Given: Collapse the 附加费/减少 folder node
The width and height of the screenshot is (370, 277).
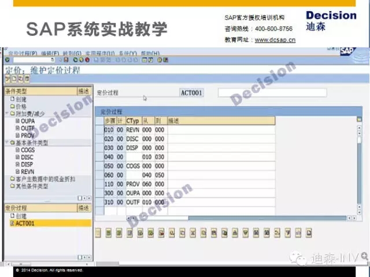Looking at the screenshot, I should coord(8,113).
